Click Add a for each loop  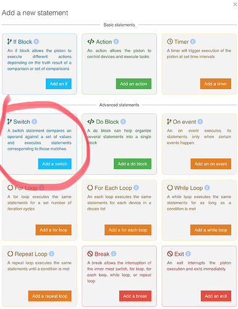(x=128, y=230)
